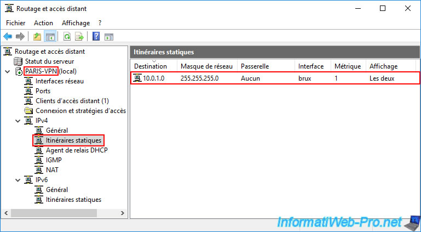The width and height of the screenshot is (421, 232).
Task: Click the show/hide action pane icon
Action: pyautogui.click(x=109, y=37)
